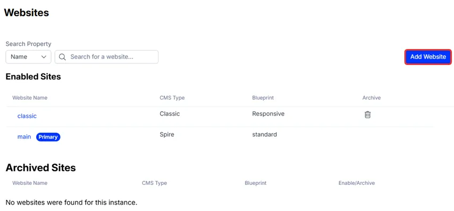Viewport: 454px width, 211px height.
Task: Click the trash icon for classic site
Action: tap(368, 115)
